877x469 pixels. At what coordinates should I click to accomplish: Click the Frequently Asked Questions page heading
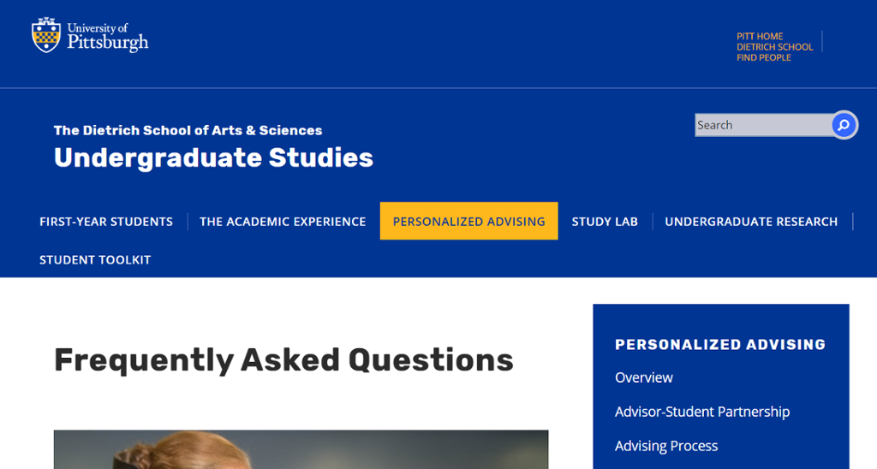283,360
